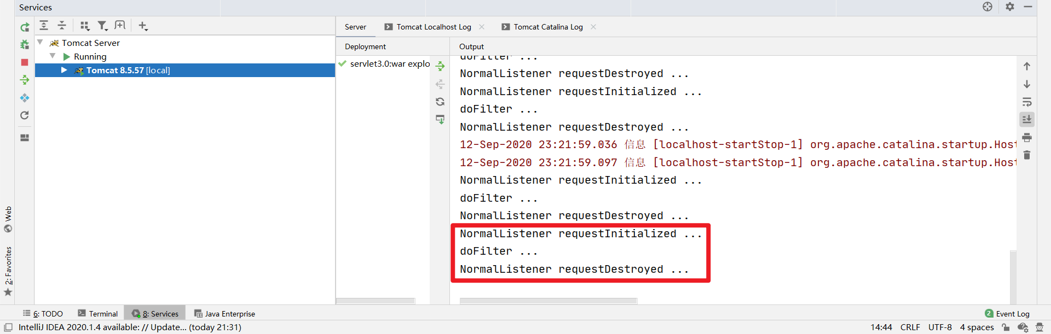1051x334 pixels.
Task: Click the output horizontal scrollbar
Action: point(548,301)
